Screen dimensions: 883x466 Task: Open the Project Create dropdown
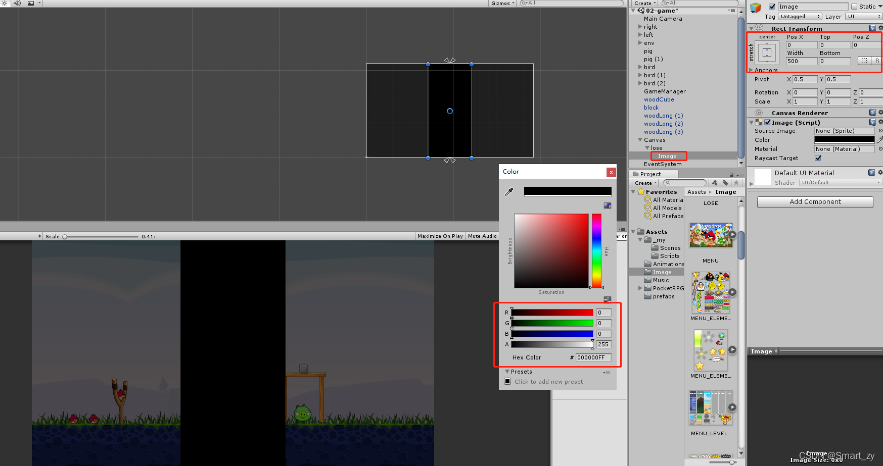coord(645,183)
